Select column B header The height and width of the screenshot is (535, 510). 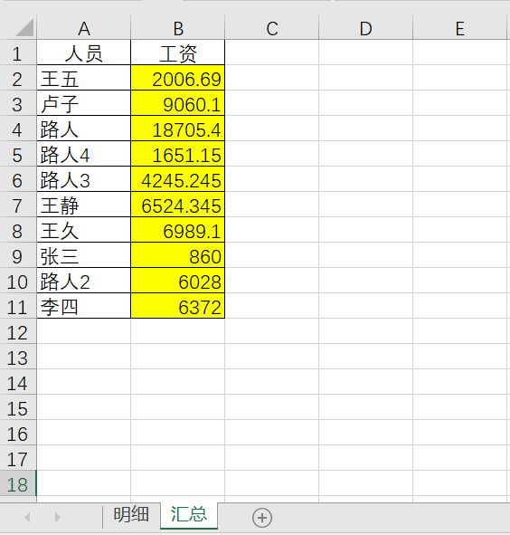tap(178, 28)
